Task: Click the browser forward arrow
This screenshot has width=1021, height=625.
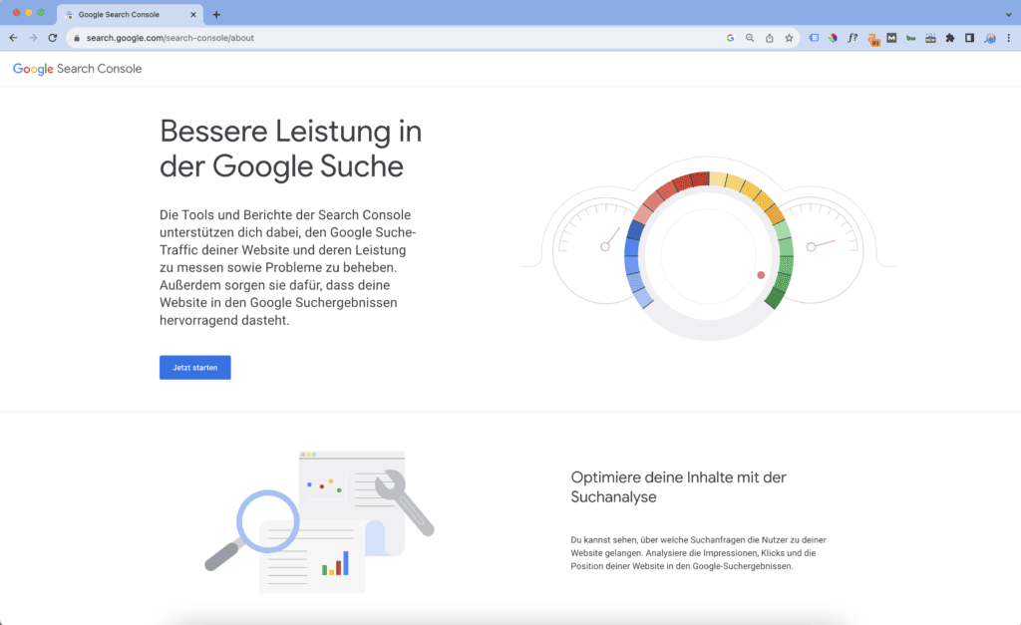Action: click(x=33, y=38)
